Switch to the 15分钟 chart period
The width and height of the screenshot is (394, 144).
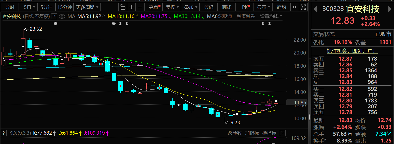point(65,7)
